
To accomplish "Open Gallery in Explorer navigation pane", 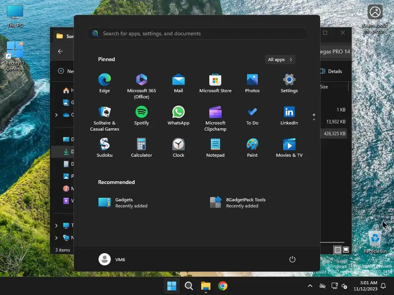I will 68,102.
